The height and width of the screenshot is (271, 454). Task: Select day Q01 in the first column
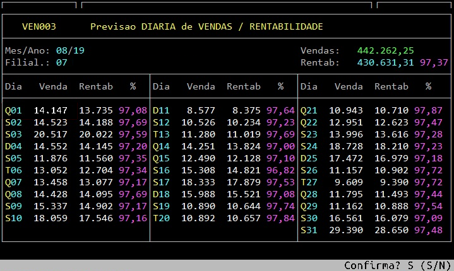coord(13,110)
